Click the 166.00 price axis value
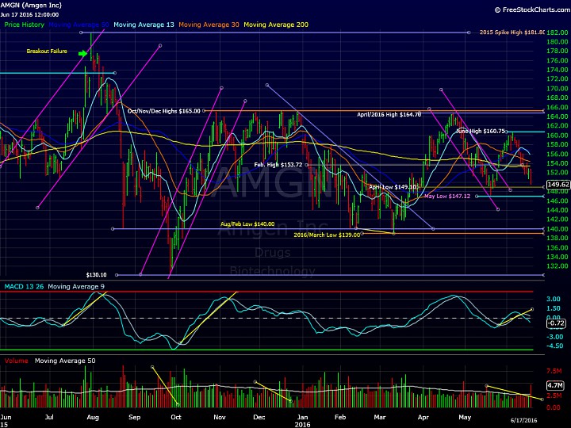The height and width of the screenshot is (428, 571). click(558, 107)
